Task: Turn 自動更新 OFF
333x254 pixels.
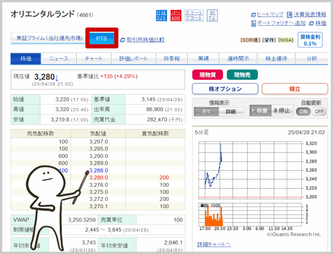Action: pyautogui.click(x=319, y=112)
